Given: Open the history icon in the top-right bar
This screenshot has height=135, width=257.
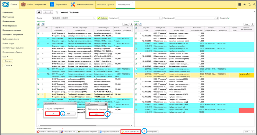Looking at the screenshot, I should click(250, 4).
